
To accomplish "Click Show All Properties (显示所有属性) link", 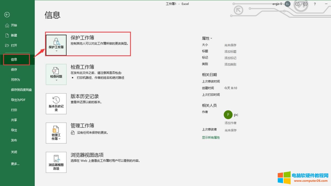I will click(x=211, y=138).
